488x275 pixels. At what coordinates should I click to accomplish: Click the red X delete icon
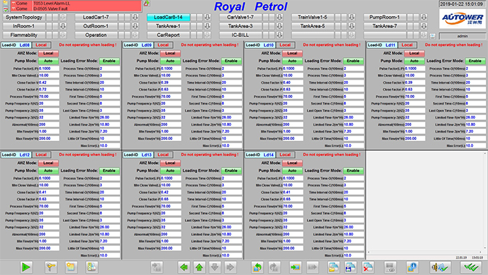point(368,267)
